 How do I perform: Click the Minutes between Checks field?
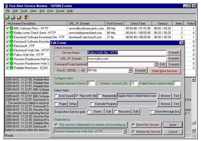[x=91, y=83]
